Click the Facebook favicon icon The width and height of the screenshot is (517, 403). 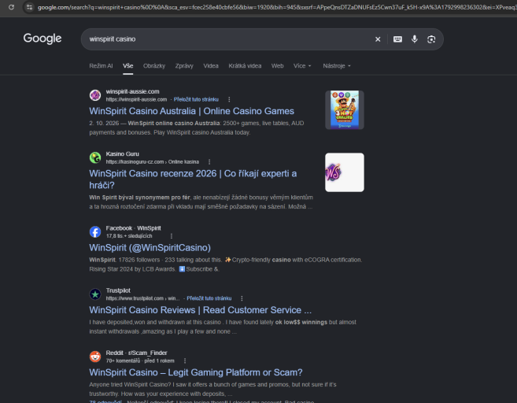point(95,232)
